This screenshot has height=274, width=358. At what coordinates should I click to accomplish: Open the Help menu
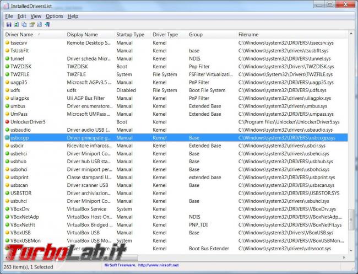pos(73,16)
